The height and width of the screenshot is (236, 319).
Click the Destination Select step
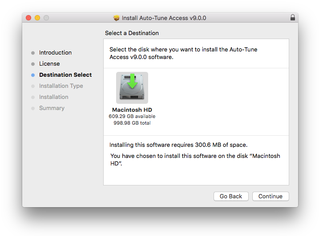pos(65,75)
